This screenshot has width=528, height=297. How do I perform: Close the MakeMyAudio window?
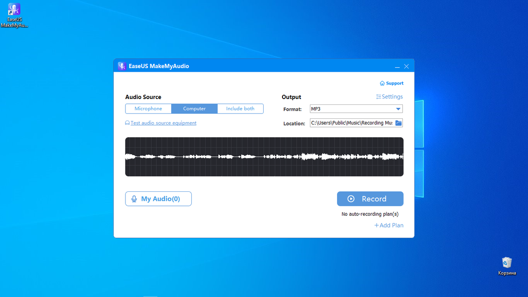click(406, 66)
